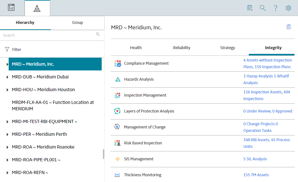Open the add document list icon
Screen dimensions: 298x182
click(250, 8)
